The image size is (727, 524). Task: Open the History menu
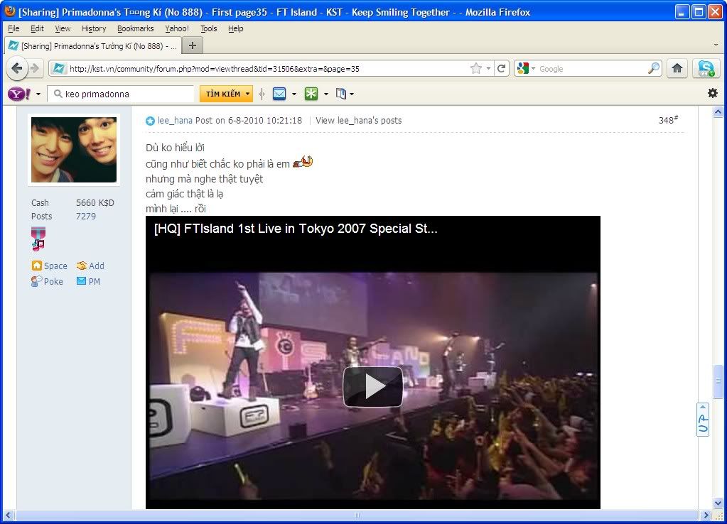(94, 28)
